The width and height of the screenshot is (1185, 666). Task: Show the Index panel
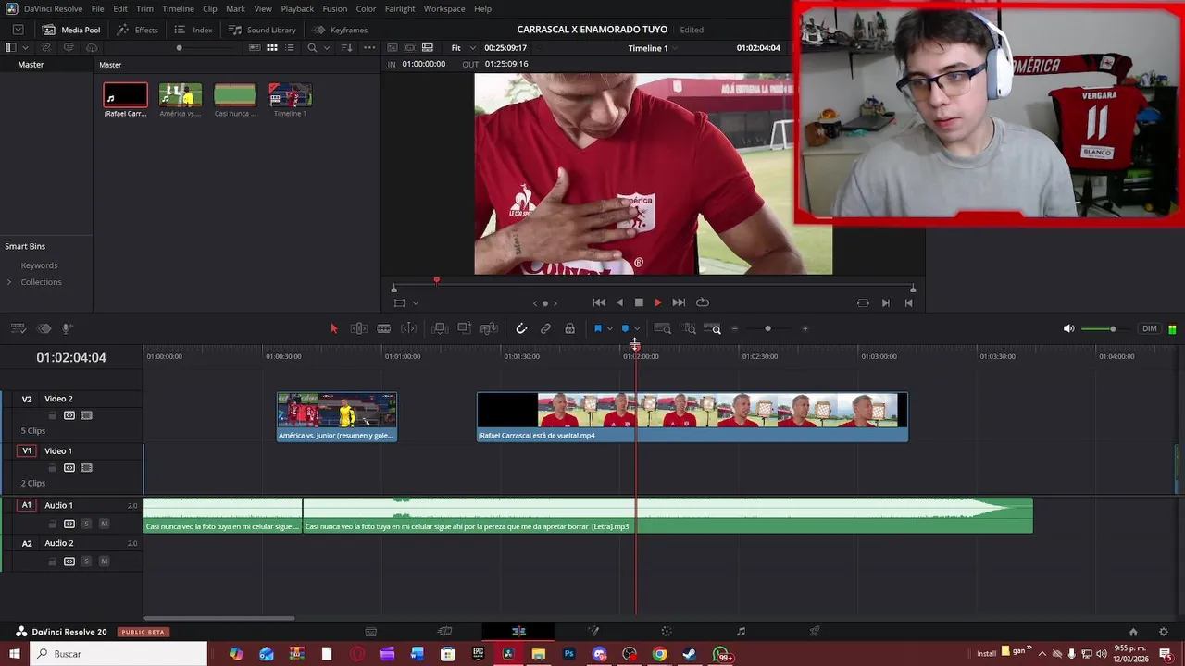coord(193,30)
